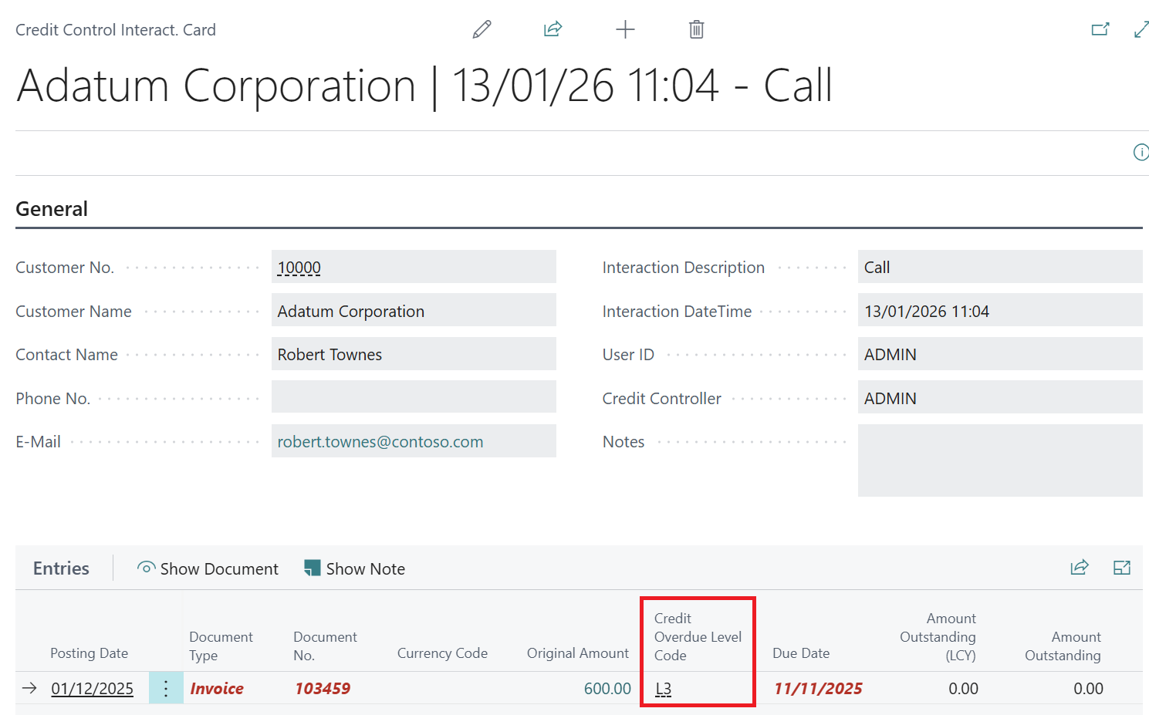The height and width of the screenshot is (715, 1149).
Task: Share the Entries list icon
Action: (1079, 568)
